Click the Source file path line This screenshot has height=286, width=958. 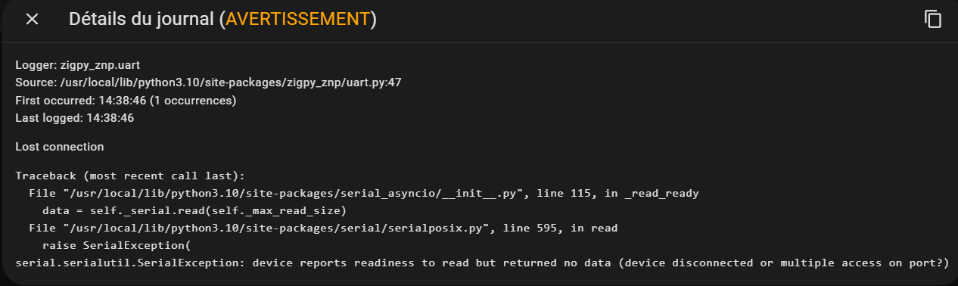(208, 82)
